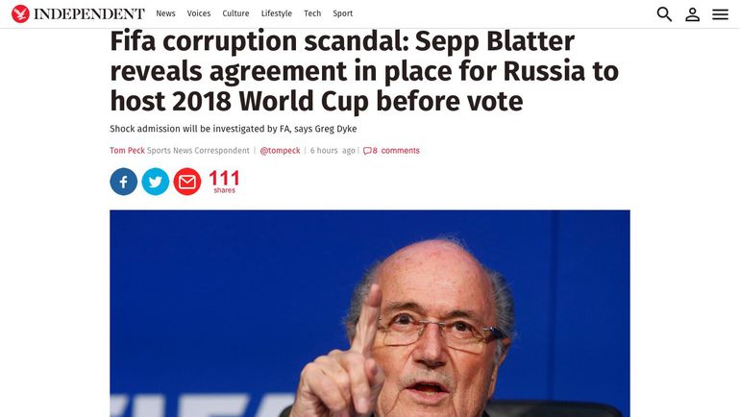Open the Voices section
This screenshot has width=740, height=417.
pyautogui.click(x=199, y=13)
